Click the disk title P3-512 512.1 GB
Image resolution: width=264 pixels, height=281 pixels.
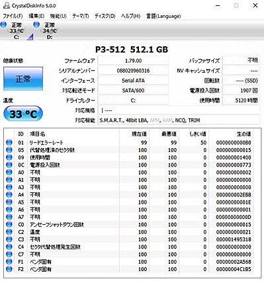tap(132, 50)
